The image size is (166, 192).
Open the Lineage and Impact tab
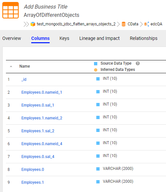(99, 38)
